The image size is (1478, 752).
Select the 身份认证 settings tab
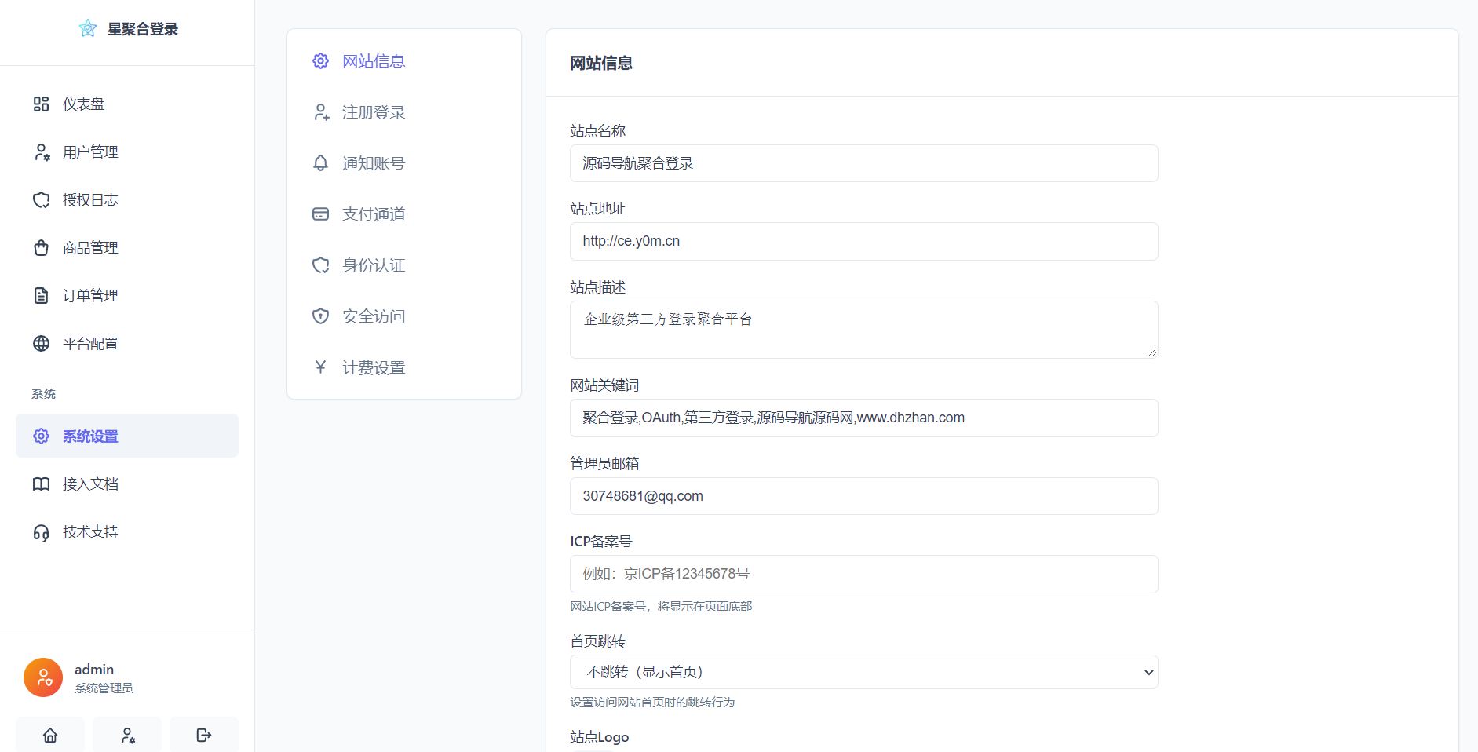(x=373, y=265)
